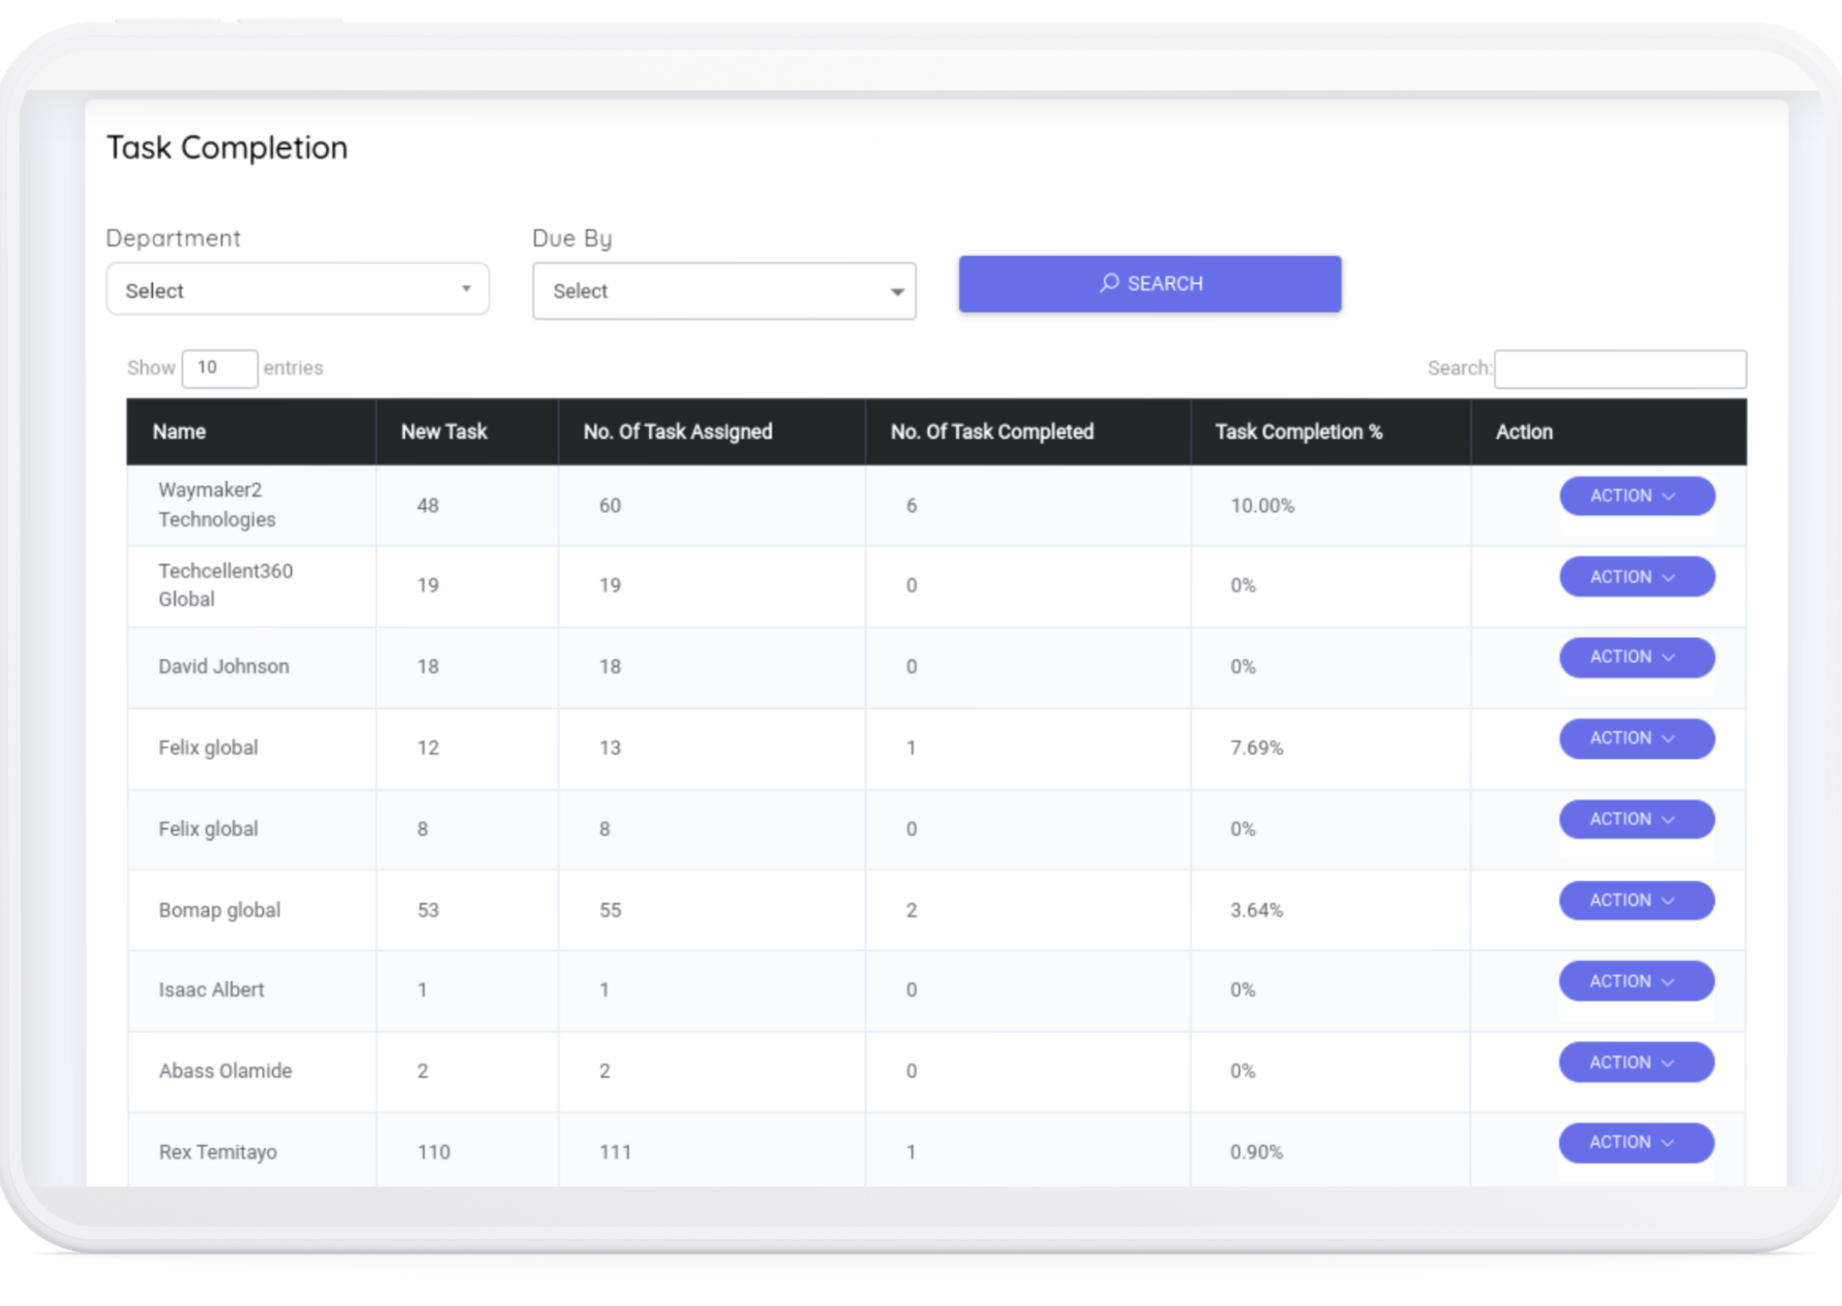The height and width of the screenshot is (1306, 1842).
Task: Open the Department select dropdown
Action: 298,290
